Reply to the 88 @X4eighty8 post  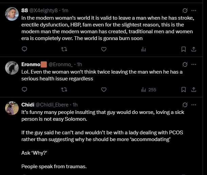coord(24,49)
